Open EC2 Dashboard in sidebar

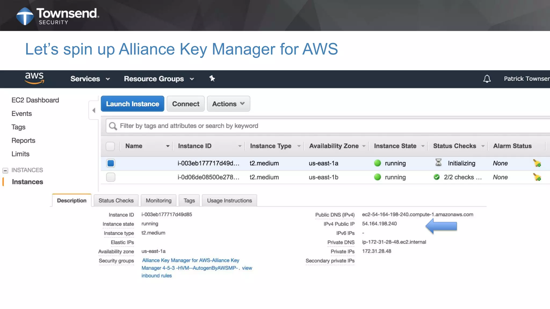point(35,100)
